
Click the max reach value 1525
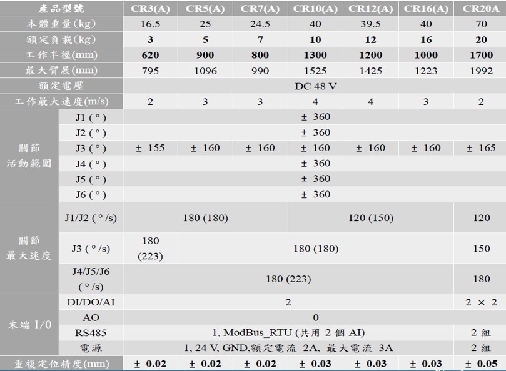(315, 71)
